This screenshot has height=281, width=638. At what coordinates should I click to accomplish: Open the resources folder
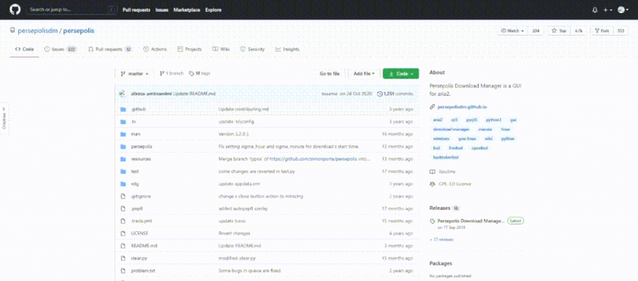[141, 159]
